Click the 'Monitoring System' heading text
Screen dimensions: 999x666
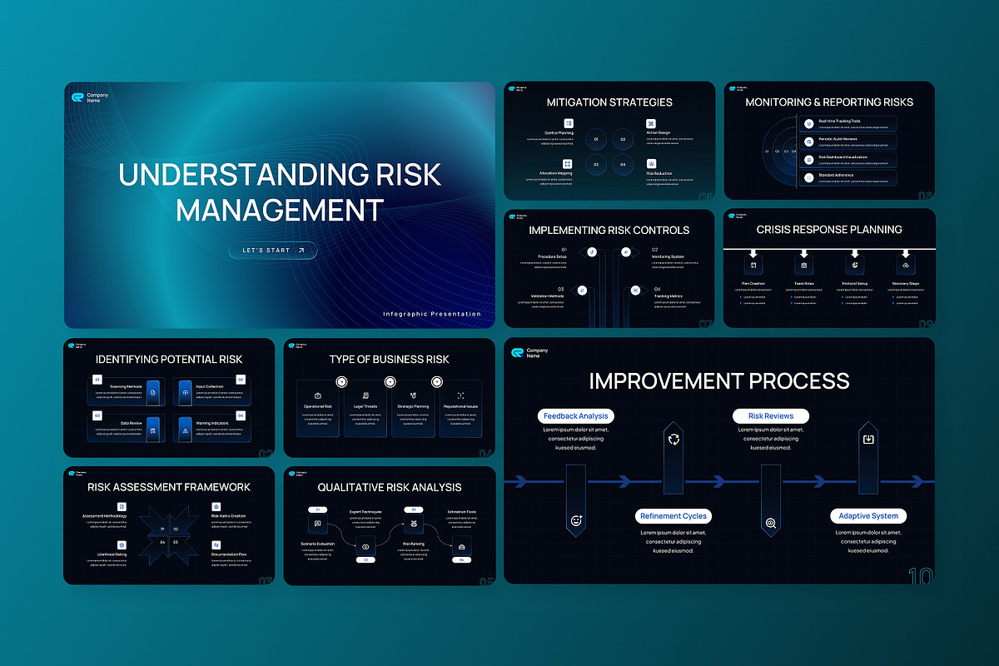click(668, 256)
